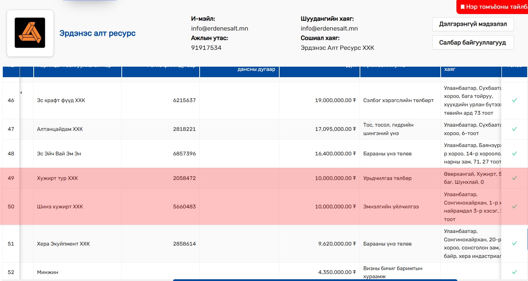Select Хера Экуйпмент ХХК cell
Image resolution: width=528 pixels, height=281 pixels.
point(78,244)
